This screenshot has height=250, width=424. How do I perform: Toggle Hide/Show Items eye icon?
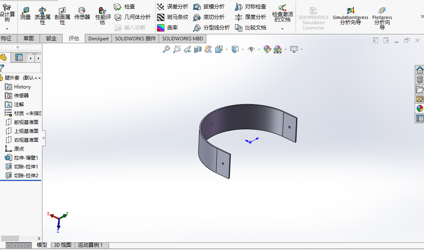(251, 49)
